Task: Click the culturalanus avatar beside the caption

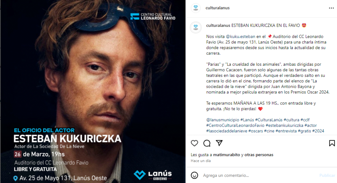Action: [195, 27]
